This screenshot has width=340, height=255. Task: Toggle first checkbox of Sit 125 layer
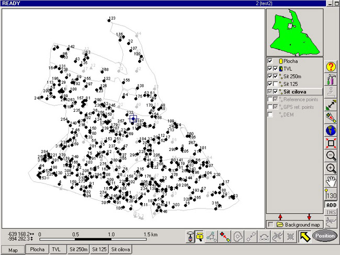(x=270, y=84)
